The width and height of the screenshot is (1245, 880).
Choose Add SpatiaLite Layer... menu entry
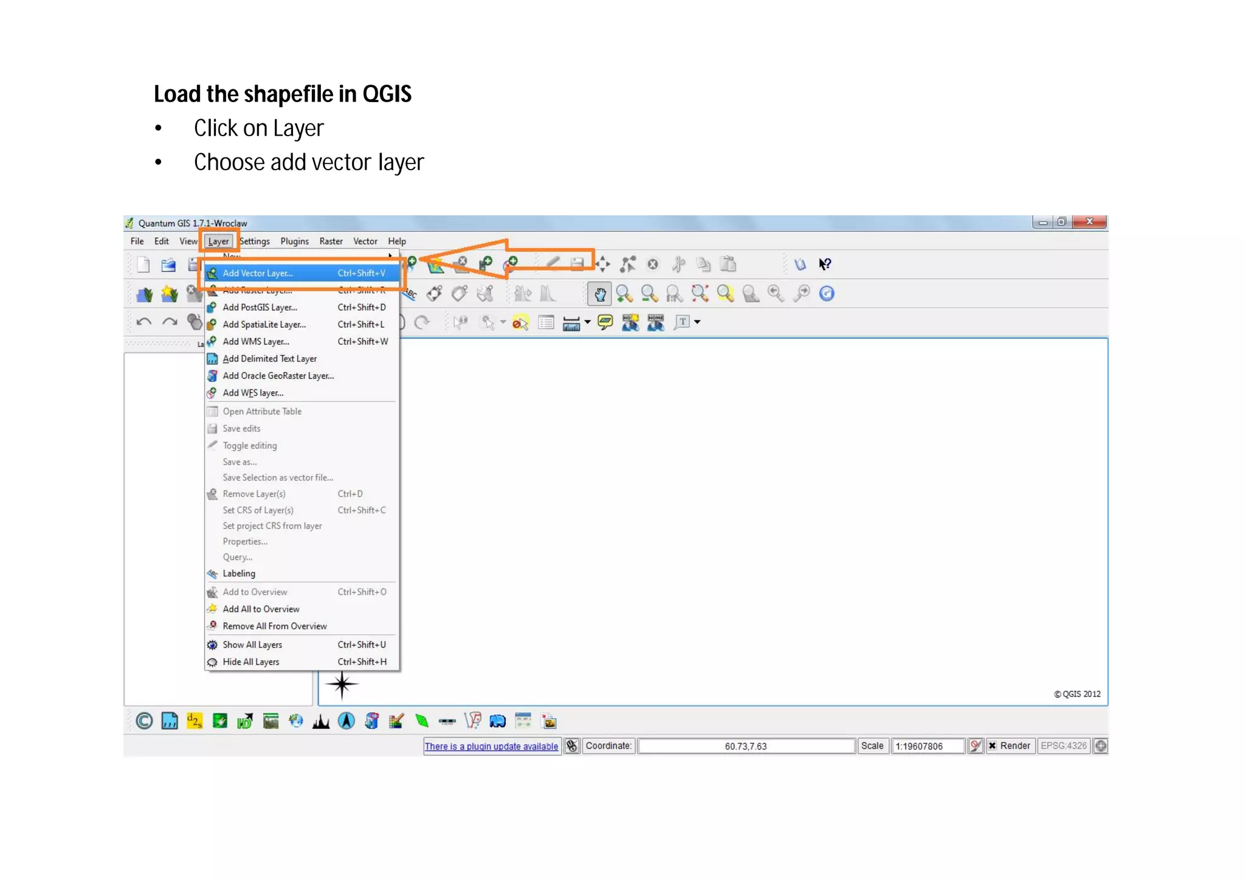[302, 325]
